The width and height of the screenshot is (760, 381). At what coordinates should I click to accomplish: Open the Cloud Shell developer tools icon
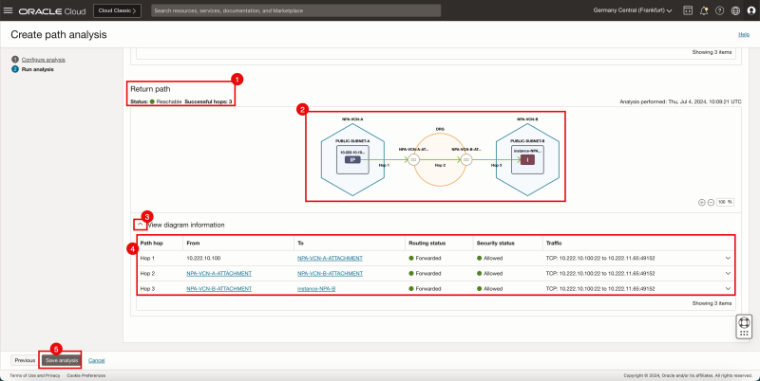(686, 10)
